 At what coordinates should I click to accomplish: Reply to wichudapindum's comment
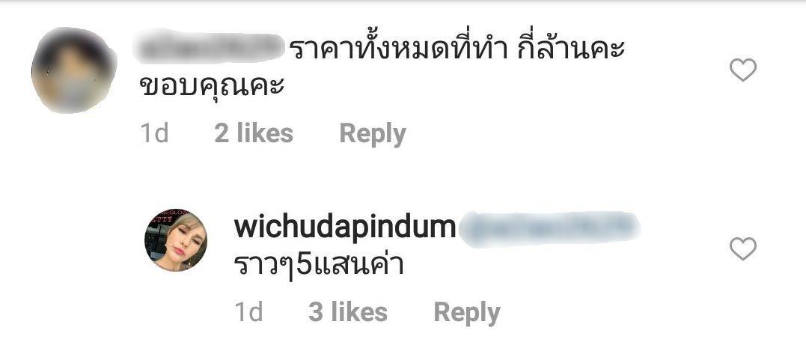pos(467,313)
